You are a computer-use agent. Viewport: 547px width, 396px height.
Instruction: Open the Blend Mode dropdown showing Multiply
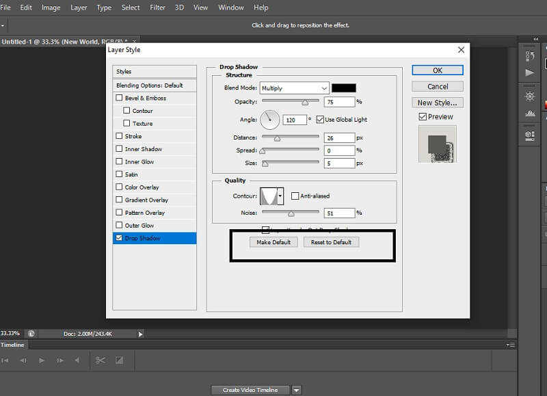[294, 88]
